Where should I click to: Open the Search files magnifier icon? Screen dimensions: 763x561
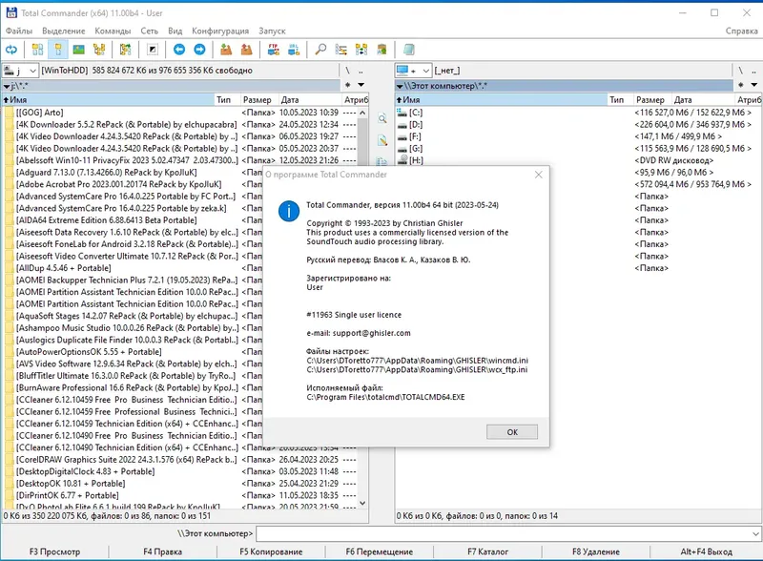[x=320, y=50]
